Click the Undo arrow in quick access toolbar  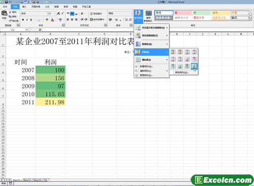tap(10, 2)
